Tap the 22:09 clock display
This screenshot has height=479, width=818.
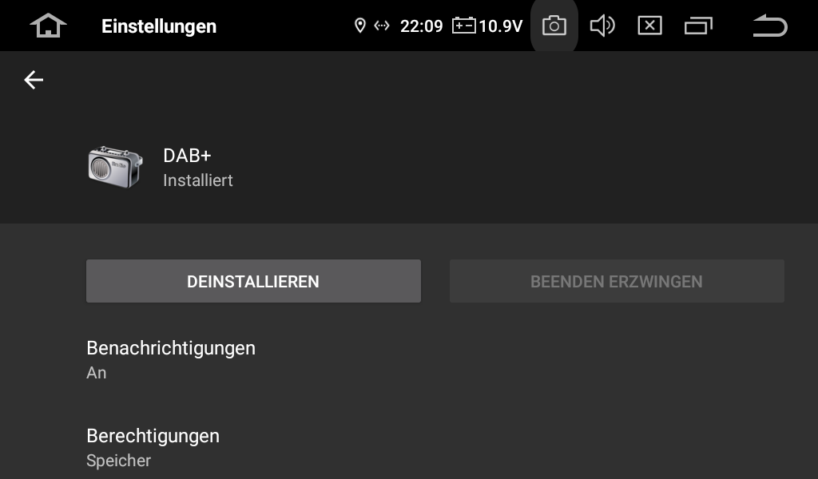(x=422, y=26)
